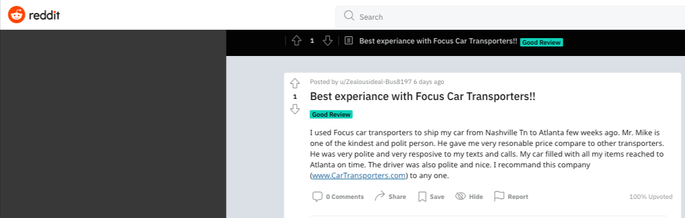Viewport: 685px width, 218px height.
Task: Save the post with the bookmark icon
Action: (431, 197)
